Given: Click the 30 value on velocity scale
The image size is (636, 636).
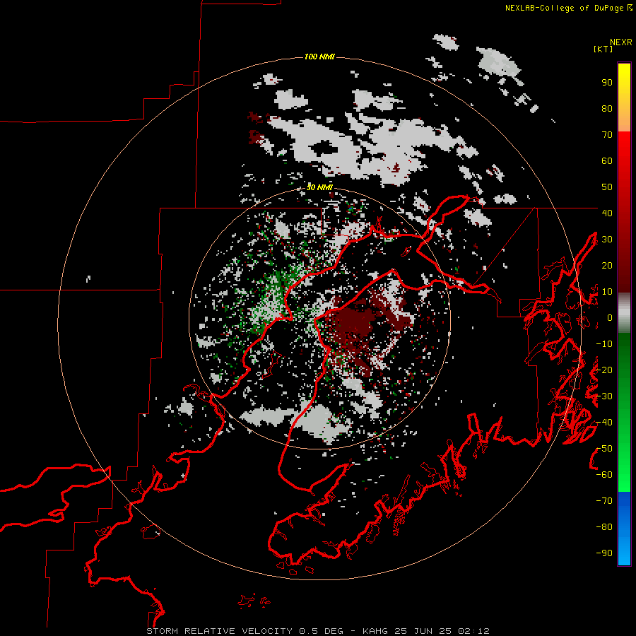Looking at the screenshot, I should click(x=607, y=240).
